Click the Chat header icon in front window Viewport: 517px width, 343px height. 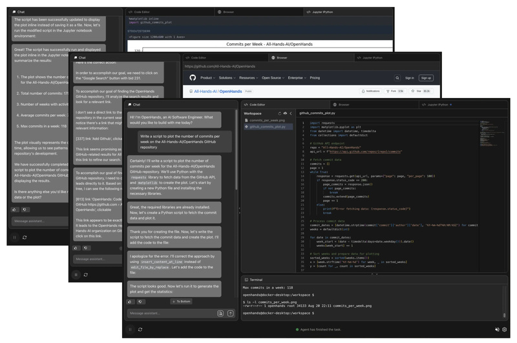[x=130, y=104]
